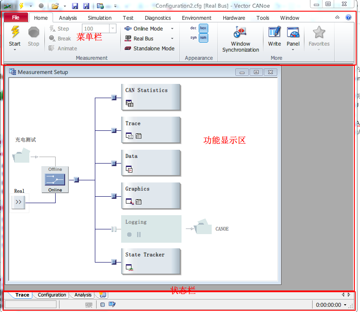
Task: Toggle the num symbolic display button
Action: point(203,38)
